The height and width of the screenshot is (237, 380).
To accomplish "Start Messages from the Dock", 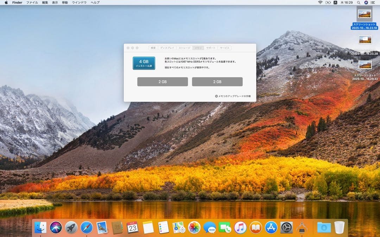I will (210, 228).
